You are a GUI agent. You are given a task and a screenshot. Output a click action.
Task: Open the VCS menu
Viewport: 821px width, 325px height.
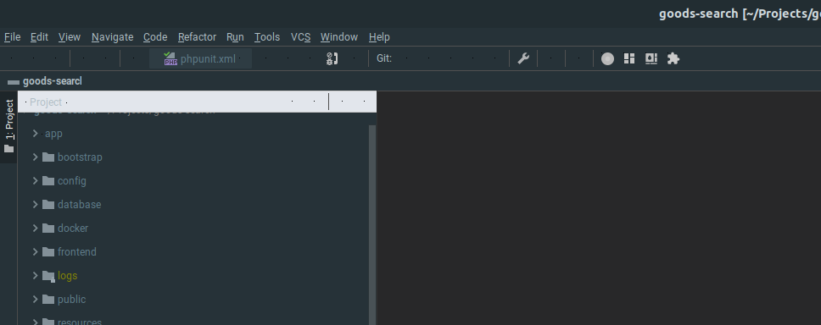(300, 37)
